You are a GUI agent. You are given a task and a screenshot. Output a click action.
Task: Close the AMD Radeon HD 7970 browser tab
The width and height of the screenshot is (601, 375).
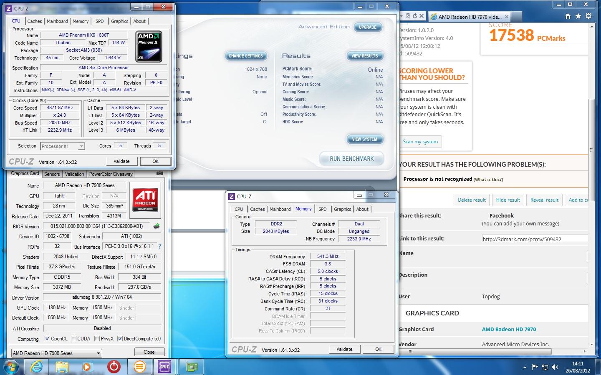[x=507, y=17]
